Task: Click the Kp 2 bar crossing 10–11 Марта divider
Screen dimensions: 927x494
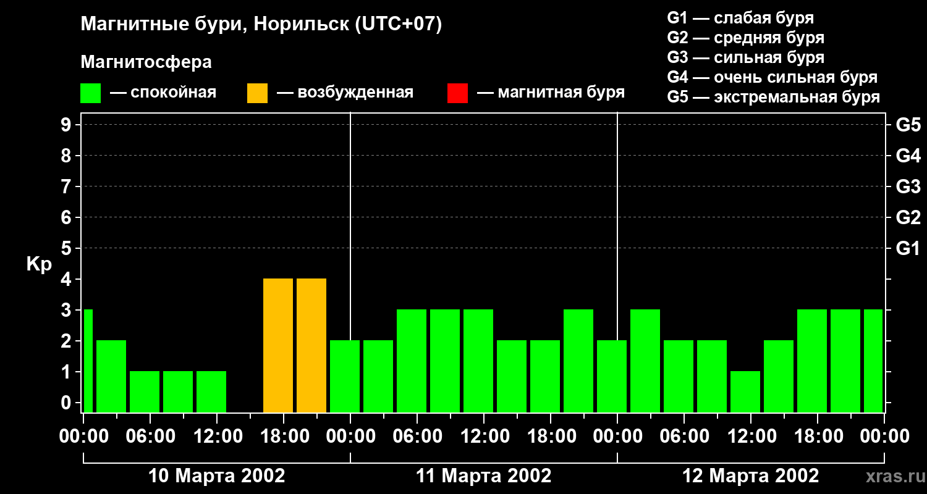Action: tap(345, 377)
